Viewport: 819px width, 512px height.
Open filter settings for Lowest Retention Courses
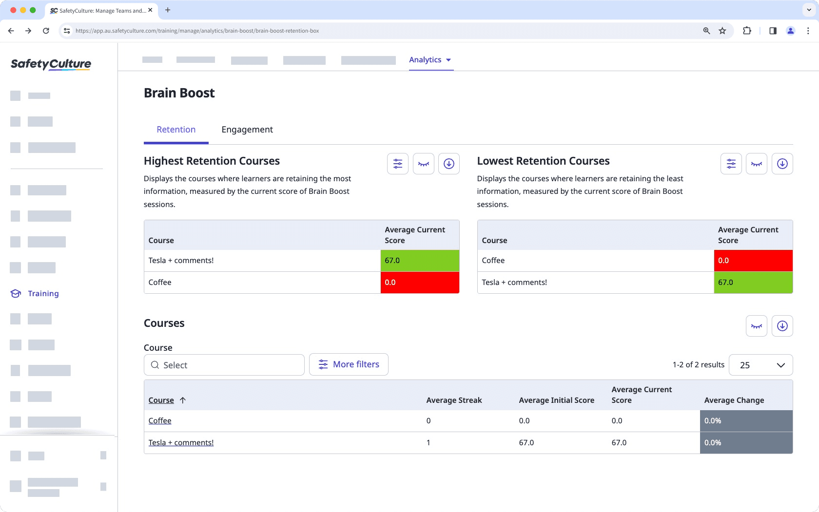coord(731,164)
